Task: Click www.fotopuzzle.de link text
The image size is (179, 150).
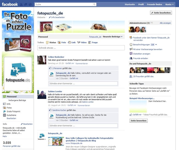Action: point(74,143)
